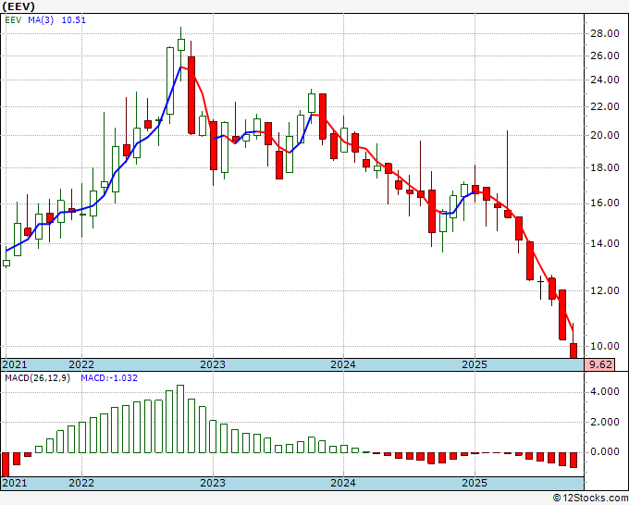Click the 28.00 price axis label
This screenshot has height=505, width=629.
click(604, 33)
